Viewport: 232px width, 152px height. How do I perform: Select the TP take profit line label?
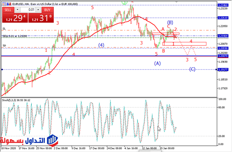coord(4,46)
